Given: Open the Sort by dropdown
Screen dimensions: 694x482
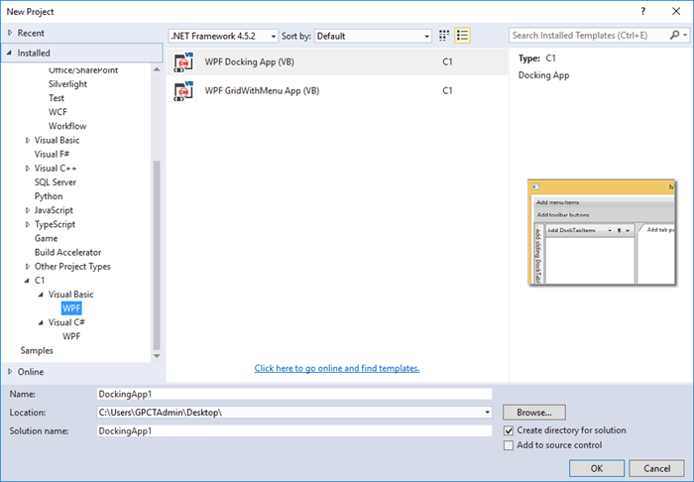Looking at the screenshot, I should point(373,36).
